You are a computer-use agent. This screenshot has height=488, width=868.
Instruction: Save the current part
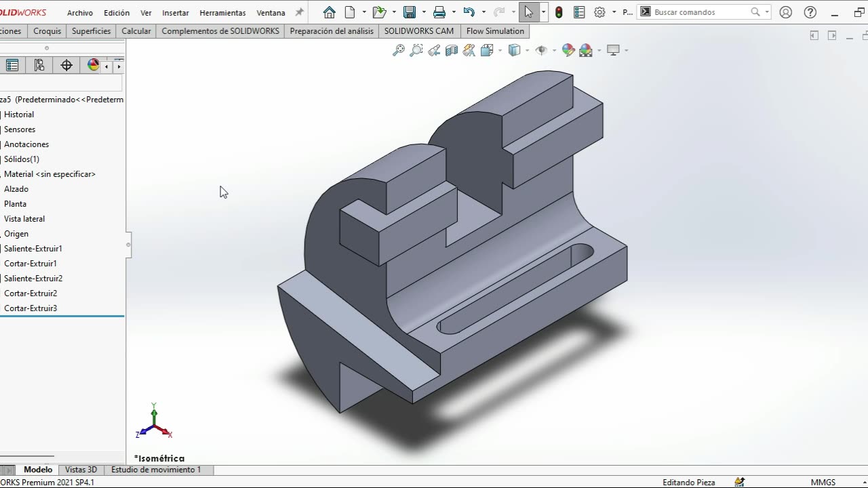409,12
